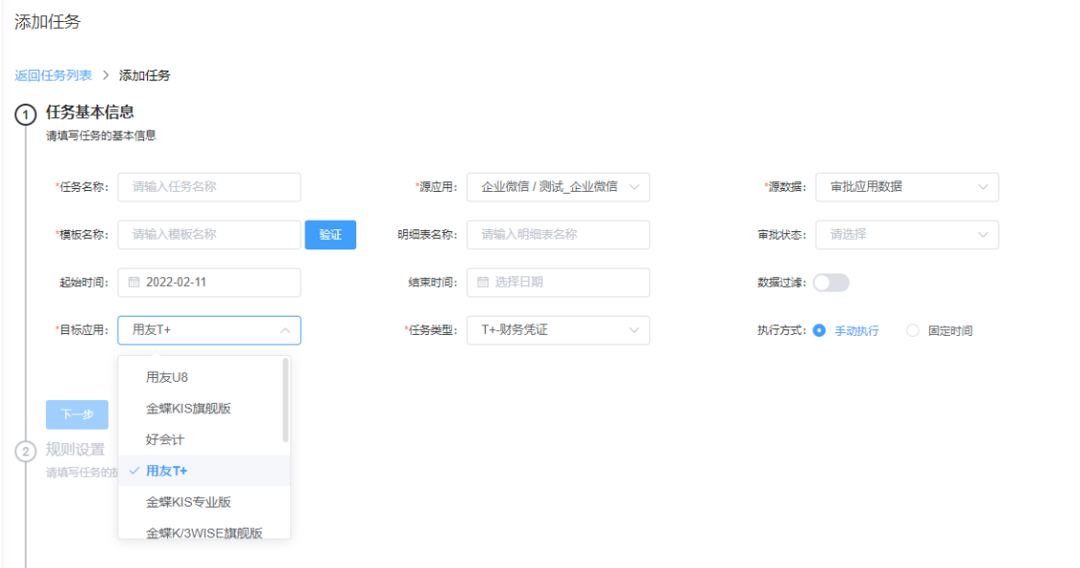Choose 用友T+ option in the list
Screen dimensions: 1080x568
tap(204, 471)
